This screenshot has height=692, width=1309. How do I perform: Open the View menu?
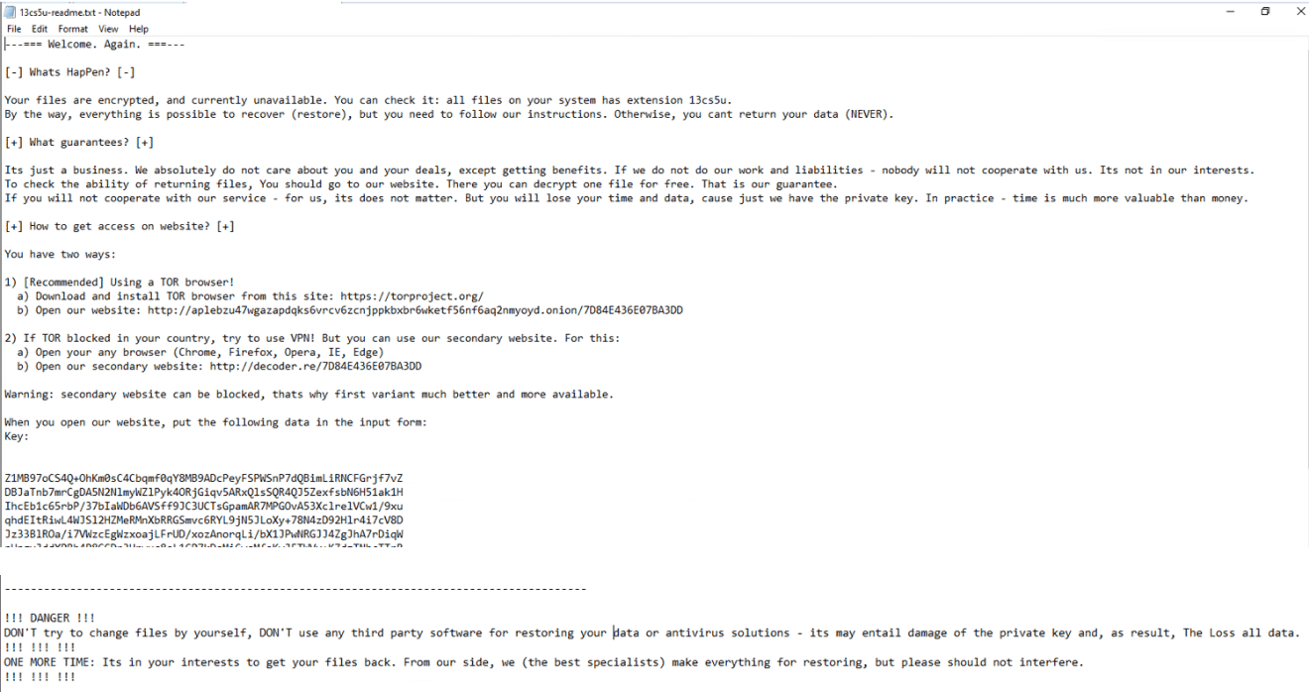coord(108,29)
